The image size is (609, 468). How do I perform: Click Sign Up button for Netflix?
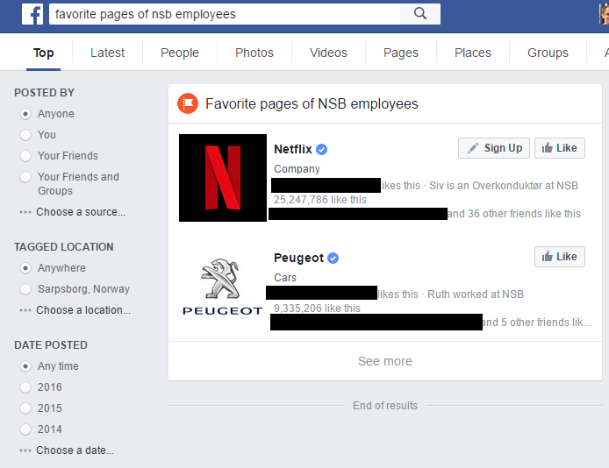(494, 148)
